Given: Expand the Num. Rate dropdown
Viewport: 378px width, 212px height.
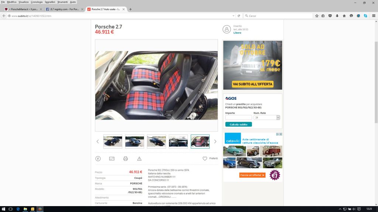Looking at the screenshot, I should [x=278, y=117].
